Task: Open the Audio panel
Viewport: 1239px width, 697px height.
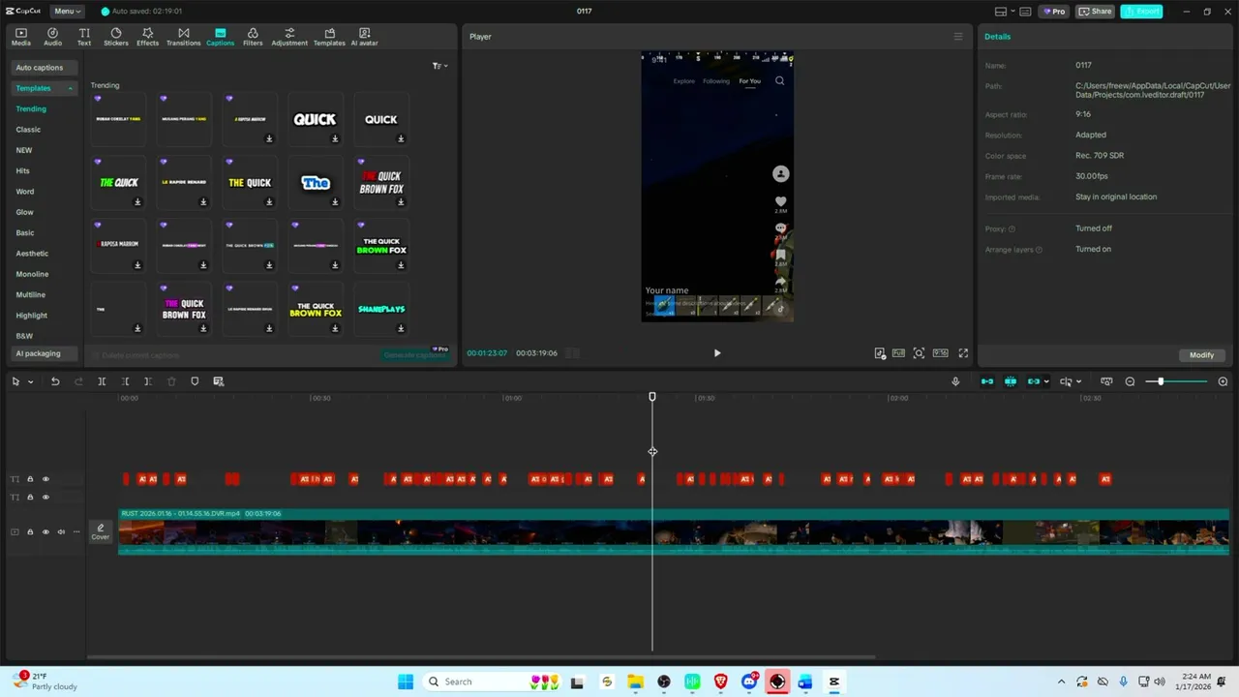Action: (x=52, y=37)
